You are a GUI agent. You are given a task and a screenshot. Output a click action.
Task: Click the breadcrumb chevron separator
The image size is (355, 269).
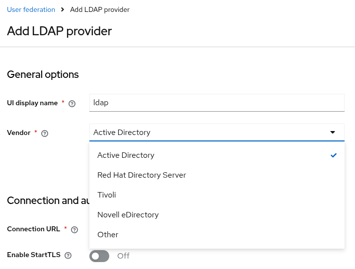(62, 10)
